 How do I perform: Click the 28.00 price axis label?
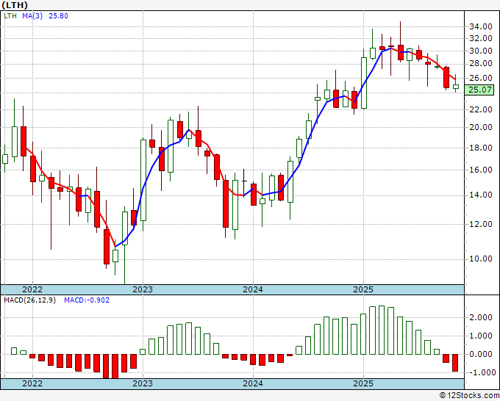[x=481, y=64]
